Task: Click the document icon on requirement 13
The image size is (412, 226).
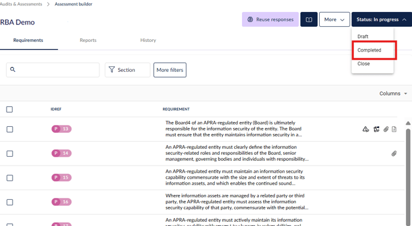Action: (394, 129)
